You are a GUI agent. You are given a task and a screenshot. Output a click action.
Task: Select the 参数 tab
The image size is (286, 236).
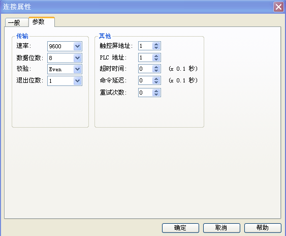[42, 22]
